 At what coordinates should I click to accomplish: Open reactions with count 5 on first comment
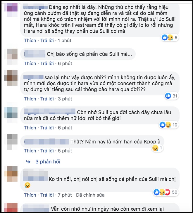click(x=170, y=37)
